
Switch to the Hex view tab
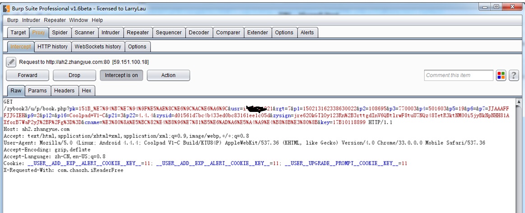[86, 90]
